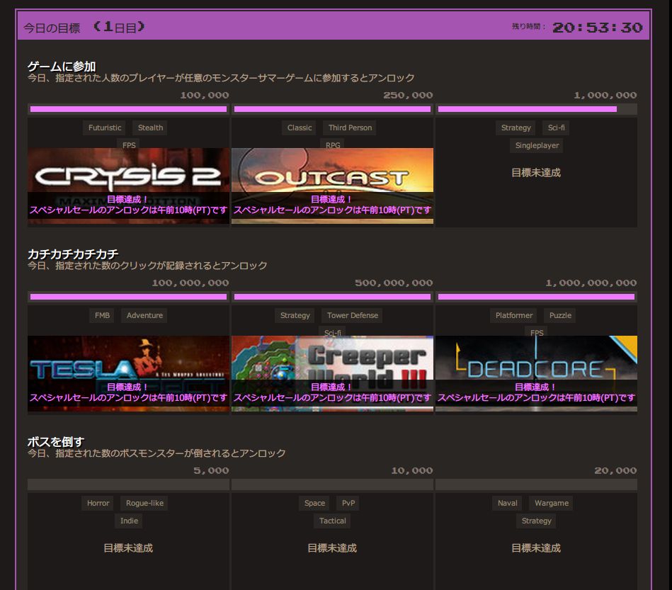The width and height of the screenshot is (672, 590).
Task: Click the カチカチカチカチ section heading
Action: (x=73, y=254)
